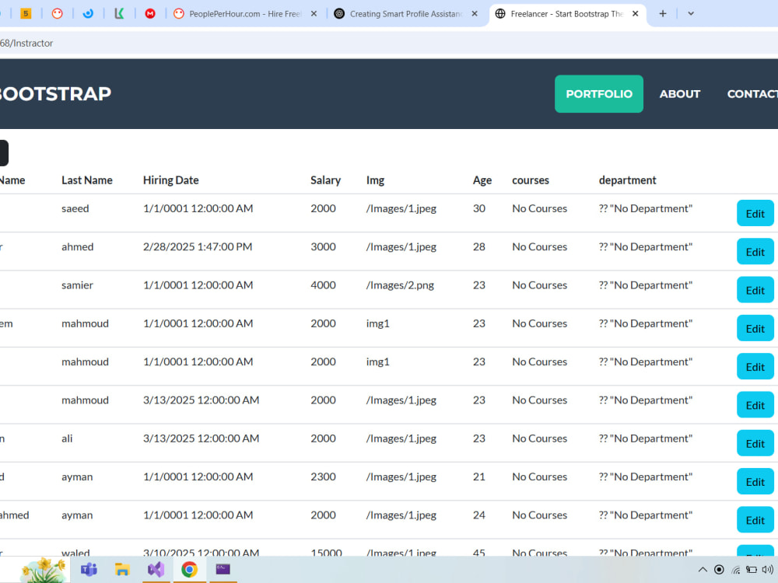
Task: Edit the samier instructor row
Action: point(755,289)
